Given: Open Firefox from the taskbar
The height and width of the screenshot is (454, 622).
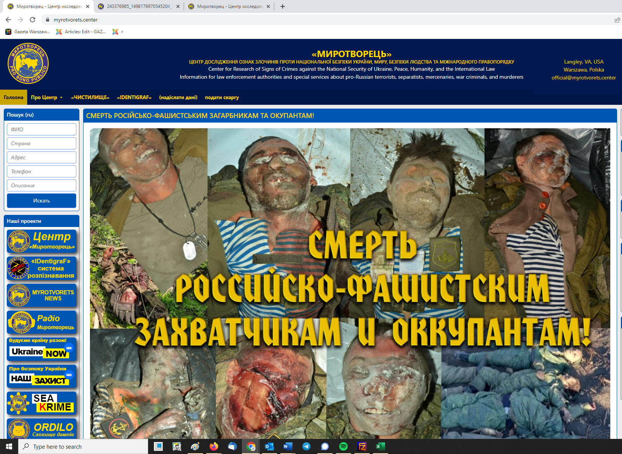Looking at the screenshot, I should [214, 446].
